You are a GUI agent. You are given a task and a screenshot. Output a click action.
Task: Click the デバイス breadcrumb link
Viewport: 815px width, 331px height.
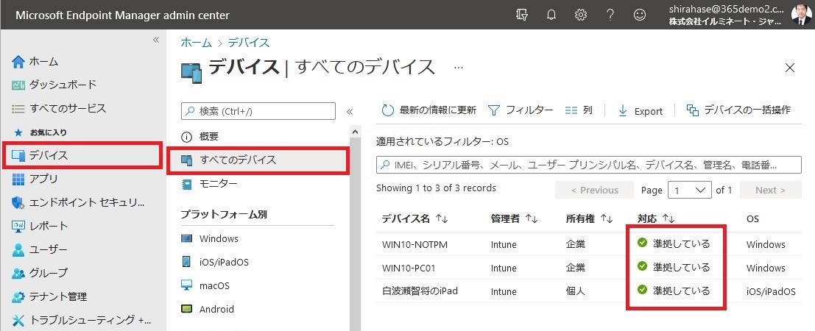pyautogui.click(x=248, y=43)
